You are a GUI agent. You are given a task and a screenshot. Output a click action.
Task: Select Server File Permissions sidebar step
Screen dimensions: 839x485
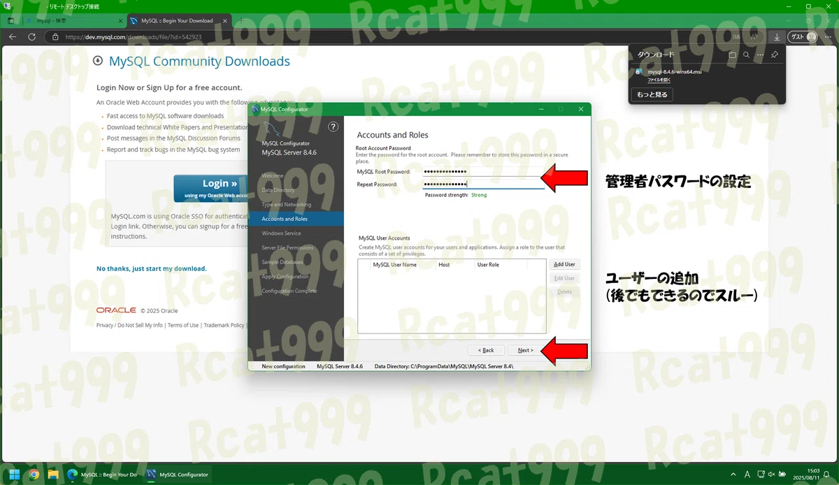(288, 247)
